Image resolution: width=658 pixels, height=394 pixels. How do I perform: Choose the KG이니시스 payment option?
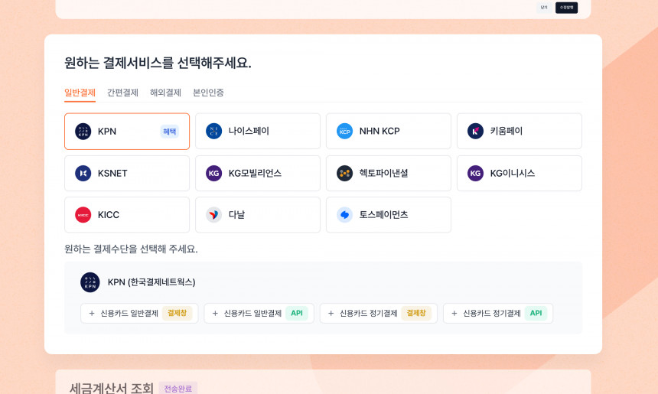coord(519,174)
